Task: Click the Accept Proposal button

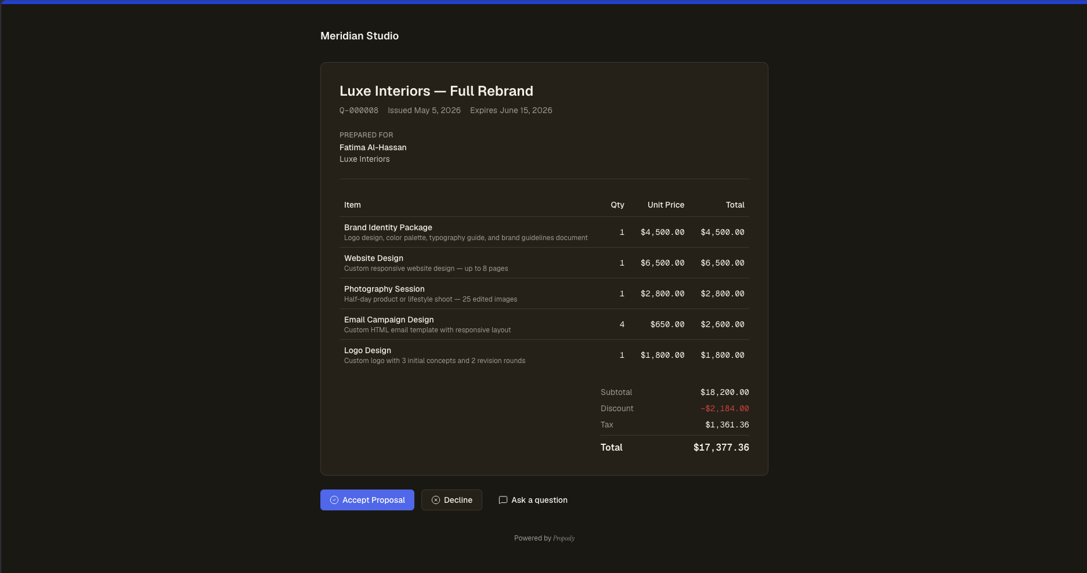Action: [x=367, y=500]
